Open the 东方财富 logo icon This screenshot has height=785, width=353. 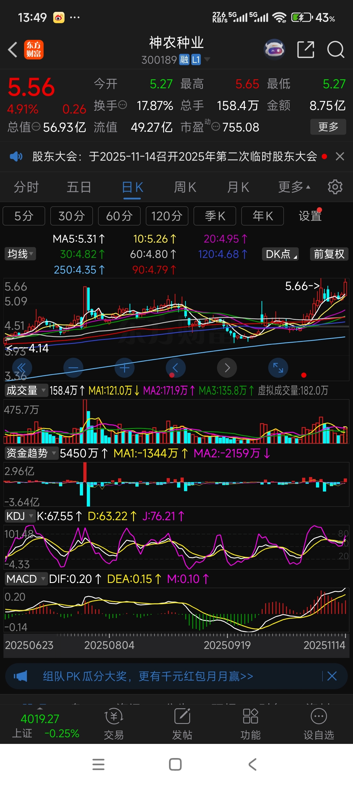34,49
